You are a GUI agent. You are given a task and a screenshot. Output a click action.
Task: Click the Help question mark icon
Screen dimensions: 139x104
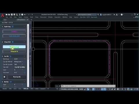coord(122,15)
